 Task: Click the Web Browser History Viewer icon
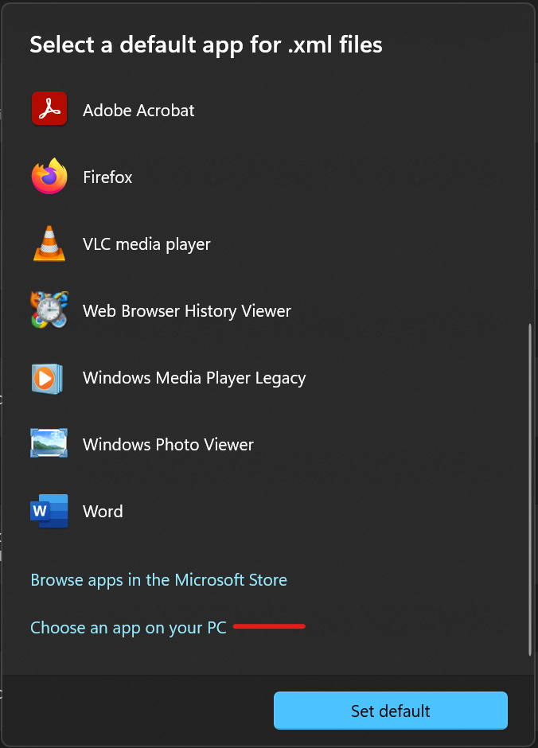coord(49,310)
